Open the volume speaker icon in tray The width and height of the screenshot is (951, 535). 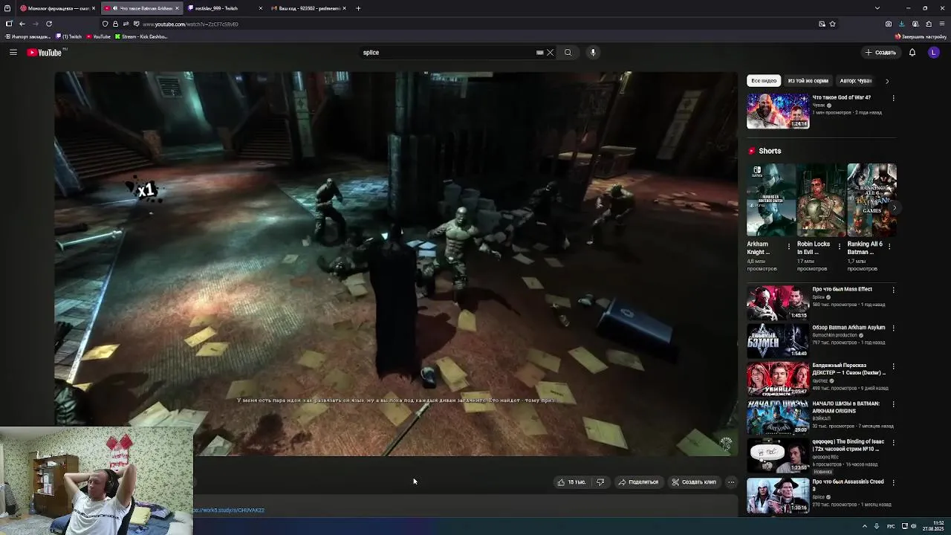tap(913, 526)
